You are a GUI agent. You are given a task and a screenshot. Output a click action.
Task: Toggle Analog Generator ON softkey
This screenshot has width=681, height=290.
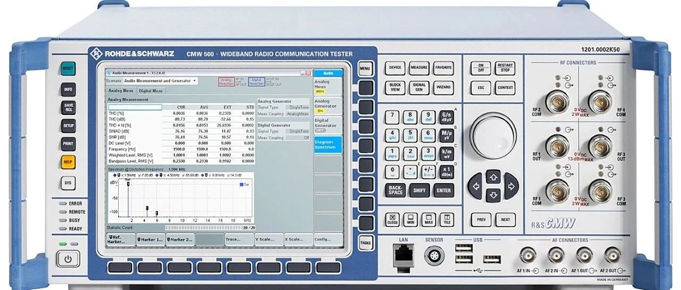328,106
